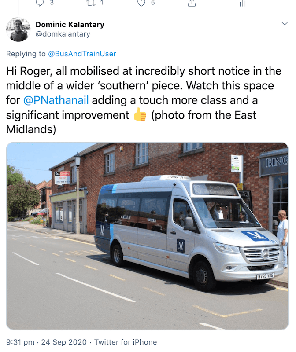Image resolution: width=296 pixels, height=352 pixels.
Task: View tweet analytics bar chart icon
Action: tap(242, 3)
